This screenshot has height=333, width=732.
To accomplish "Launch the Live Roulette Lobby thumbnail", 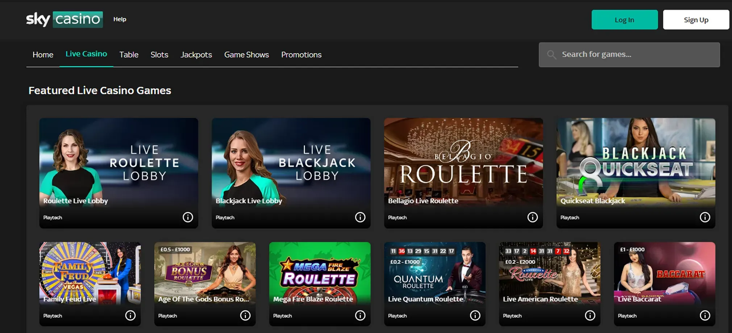I will (119, 162).
